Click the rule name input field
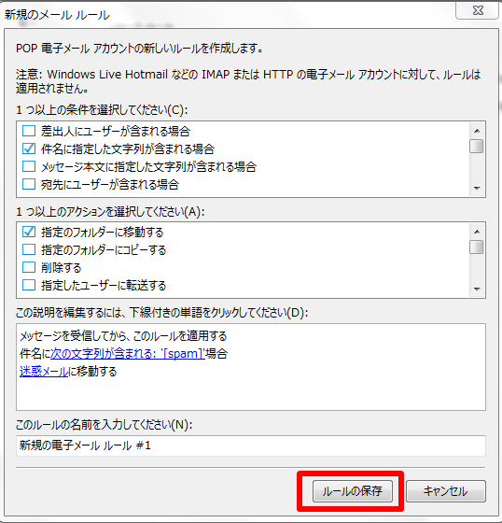 tap(251, 445)
